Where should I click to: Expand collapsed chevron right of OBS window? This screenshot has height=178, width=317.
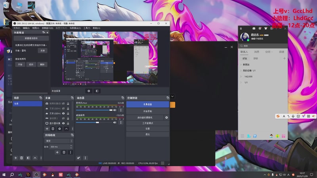point(172,96)
